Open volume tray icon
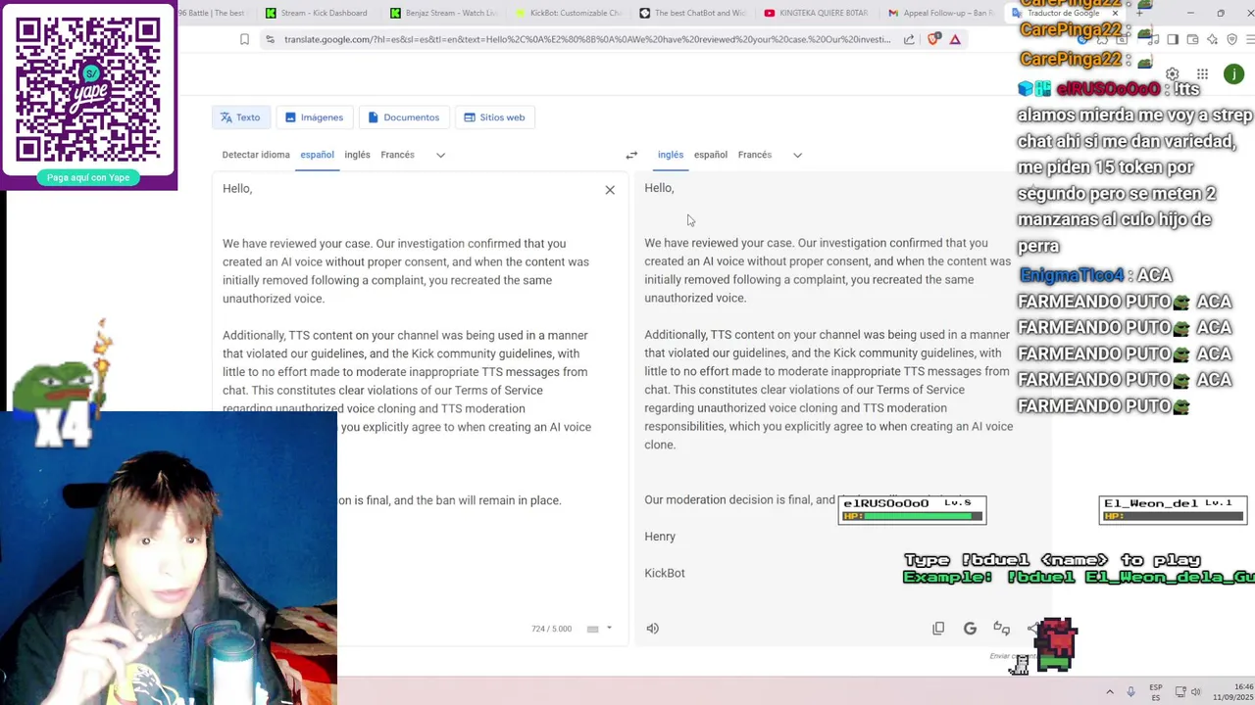This screenshot has width=1255, height=705. [x=1196, y=692]
